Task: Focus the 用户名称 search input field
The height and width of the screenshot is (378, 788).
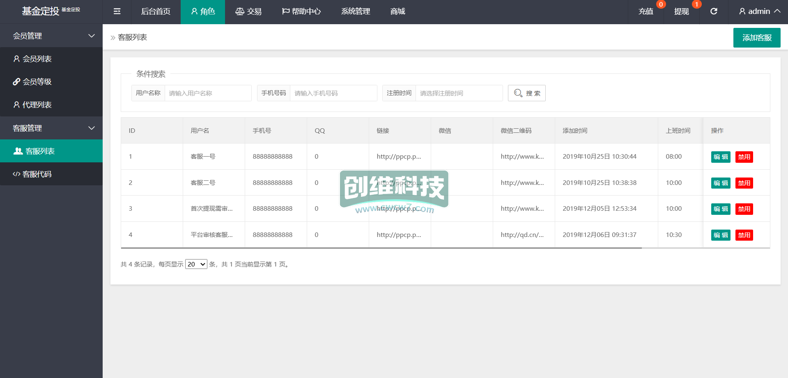Action: pyautogui.click(x=208, y=93)
